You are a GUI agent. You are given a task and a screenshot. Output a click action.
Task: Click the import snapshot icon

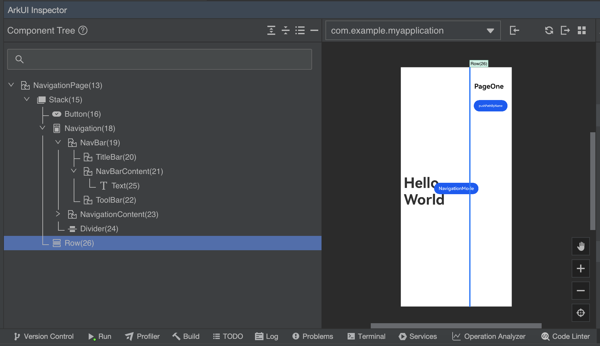tap(515, 30)
